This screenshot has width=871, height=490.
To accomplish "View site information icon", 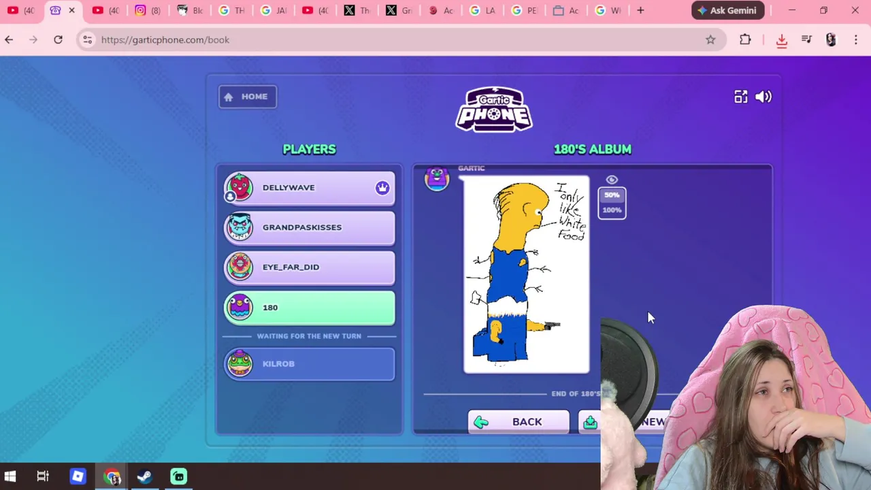I will pyautogui.click(x=87, y=39).
